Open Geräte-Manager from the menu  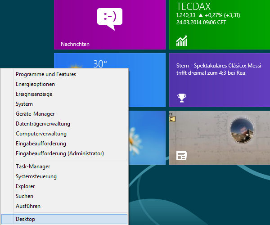click(35, 114)
